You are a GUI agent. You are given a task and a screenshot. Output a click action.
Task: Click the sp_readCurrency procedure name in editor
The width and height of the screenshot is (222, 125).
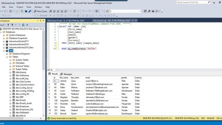click(x=77, y=49)
